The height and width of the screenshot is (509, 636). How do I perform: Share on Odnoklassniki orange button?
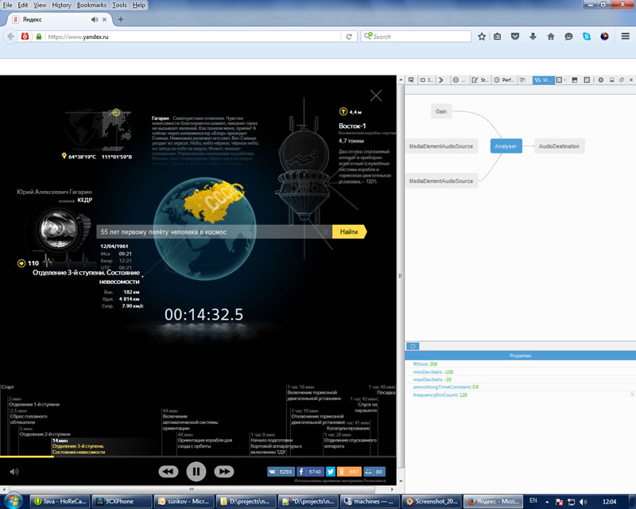(x=349, y=472)
